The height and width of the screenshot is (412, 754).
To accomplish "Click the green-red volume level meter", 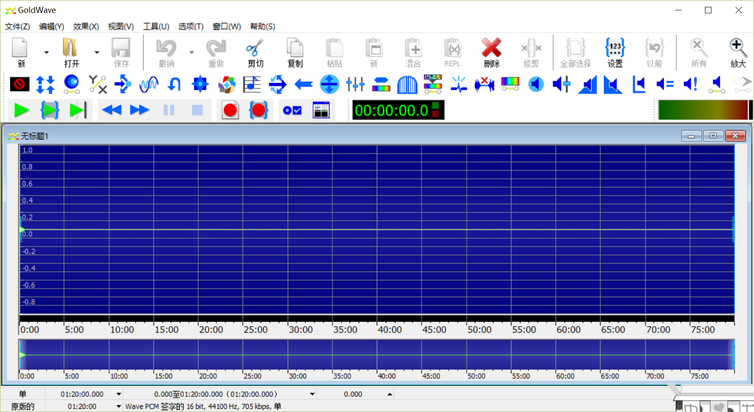I will point(703,110).
